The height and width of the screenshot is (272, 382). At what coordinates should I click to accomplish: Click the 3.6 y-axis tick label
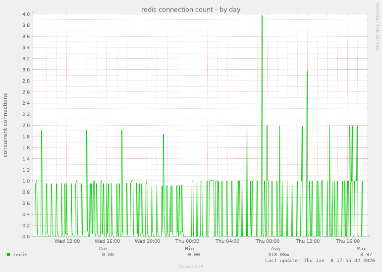[26, 37]
